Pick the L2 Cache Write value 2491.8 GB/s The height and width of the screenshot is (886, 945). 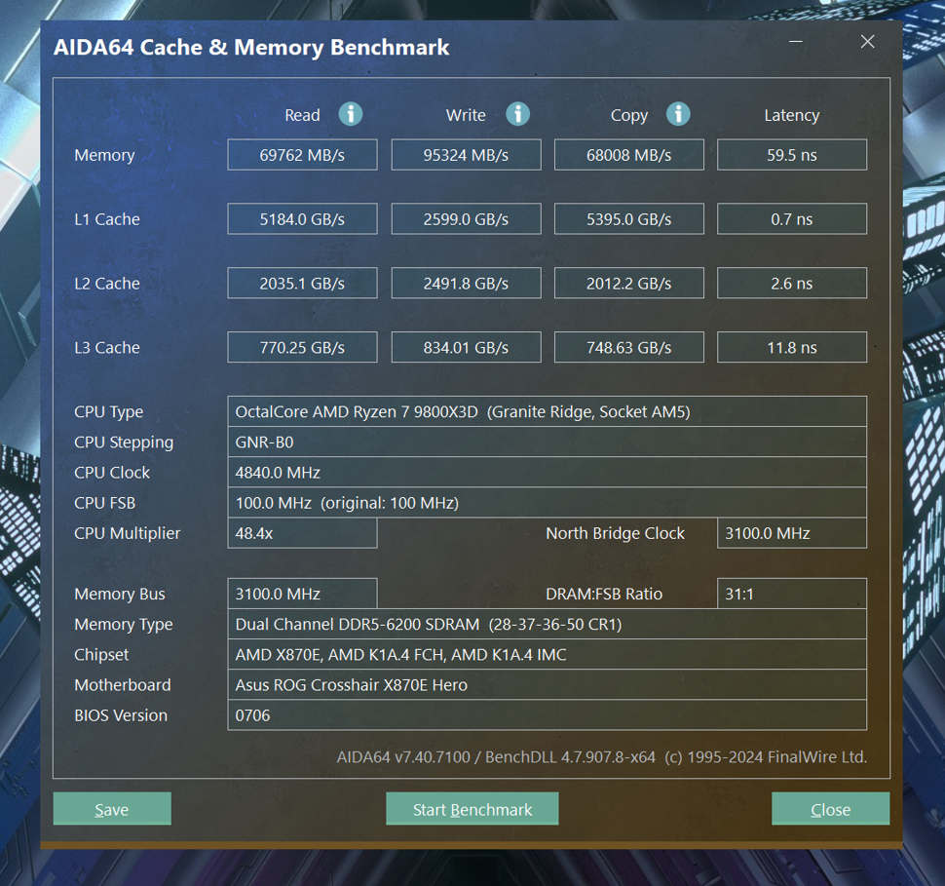466,283
